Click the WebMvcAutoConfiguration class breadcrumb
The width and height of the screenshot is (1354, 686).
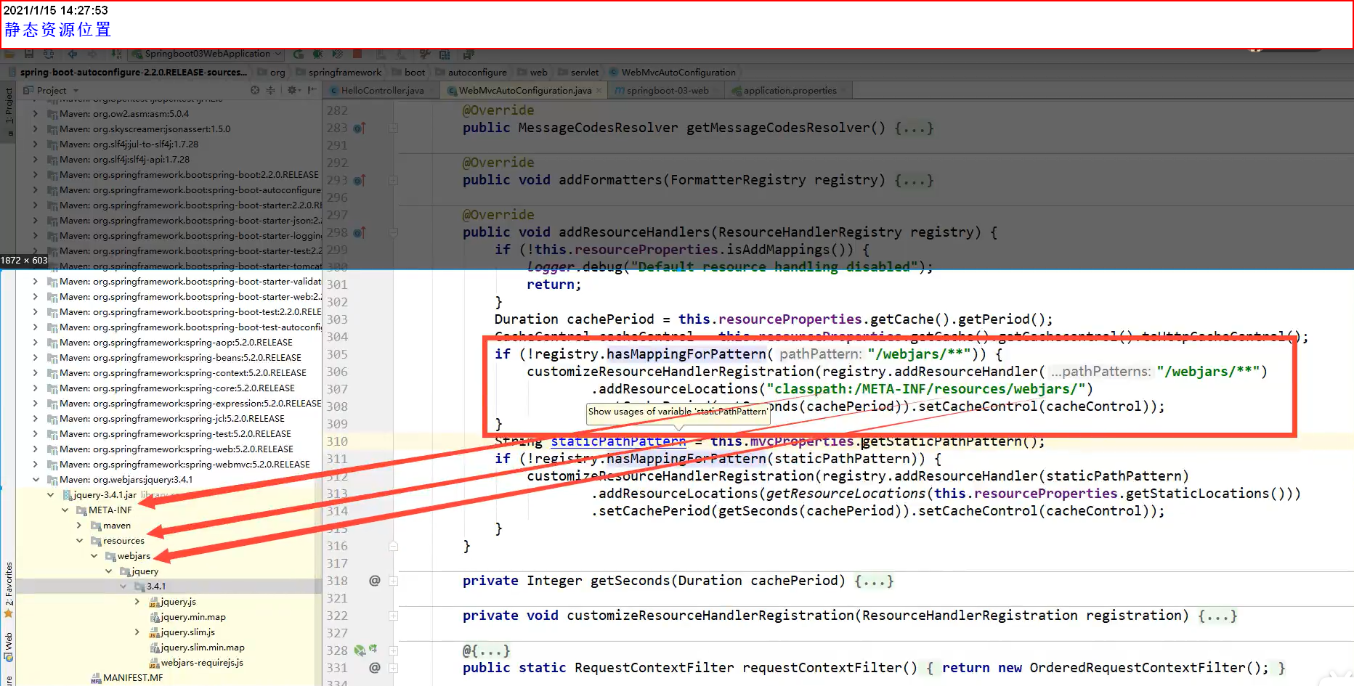[673, 73]
